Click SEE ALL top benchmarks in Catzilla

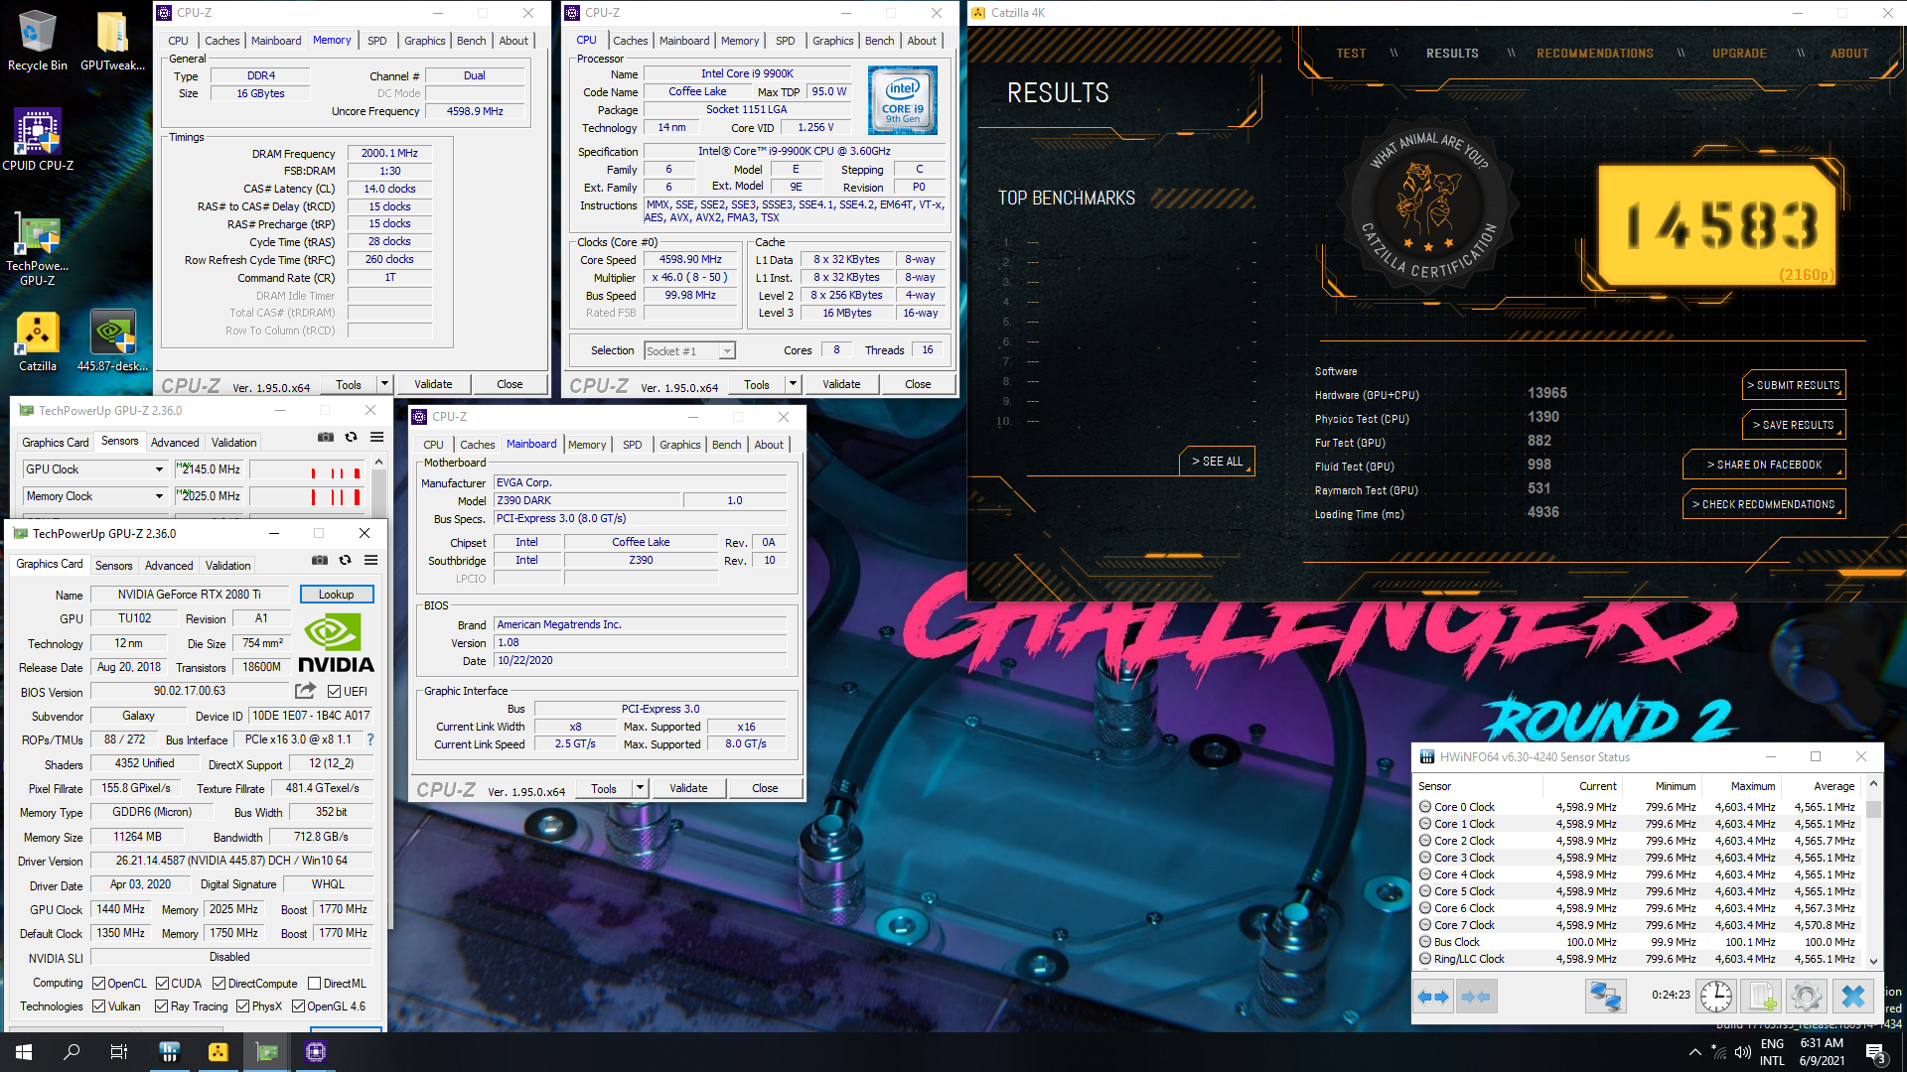point(1217,462)
